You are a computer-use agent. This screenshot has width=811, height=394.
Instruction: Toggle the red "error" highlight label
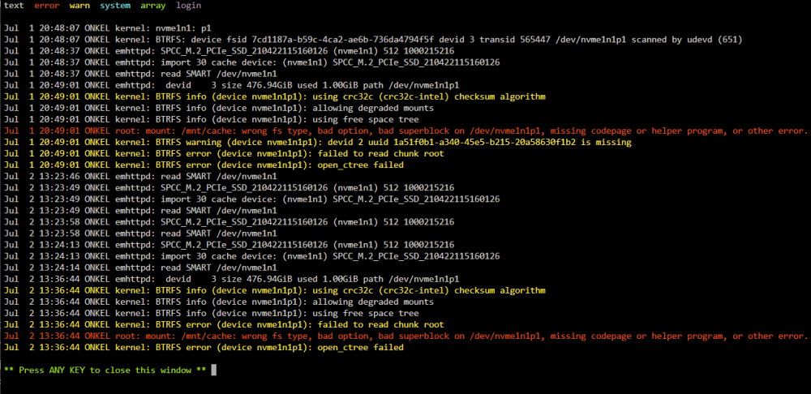click(x=47, y=6)
